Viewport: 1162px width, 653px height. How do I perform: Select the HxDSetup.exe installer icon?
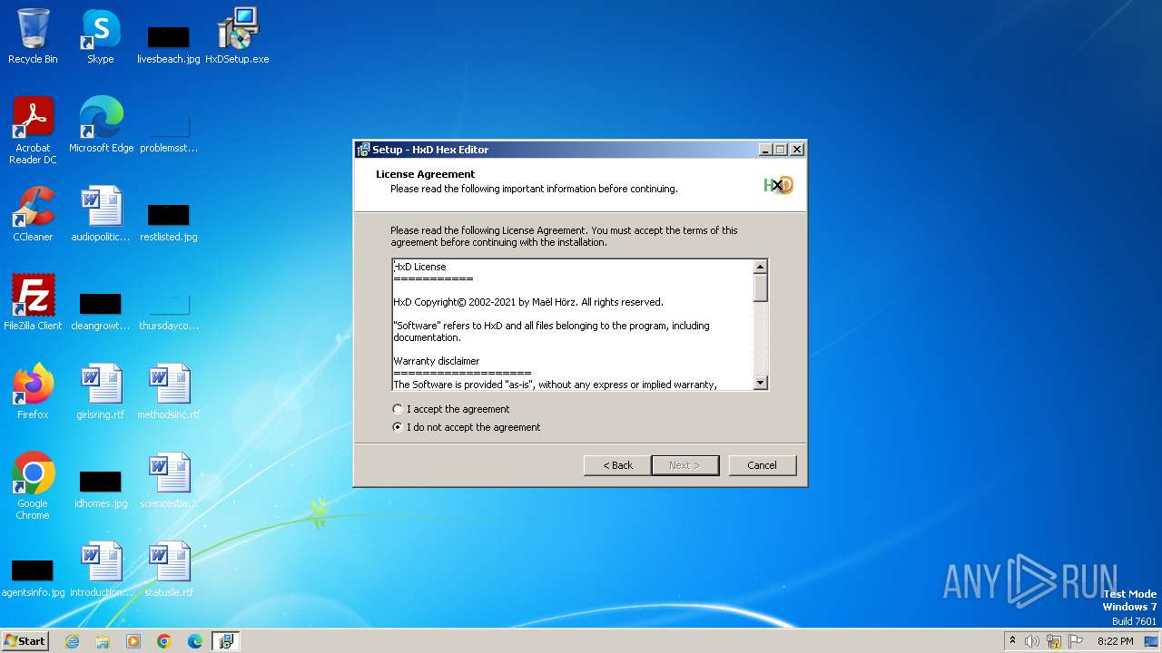(x=237, y=36)
